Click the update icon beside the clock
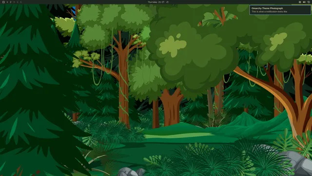This screenshot has height=176, width=312. point(167,2)
